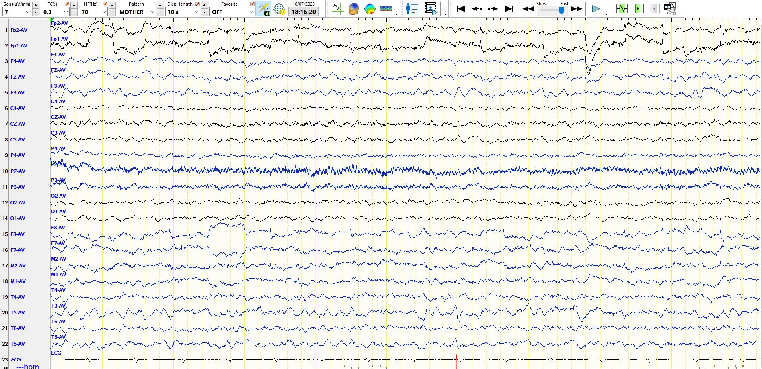Open the TC(s) time constant dropdown
This screenshot has width=762, height=369.
[x=55, y=12]
